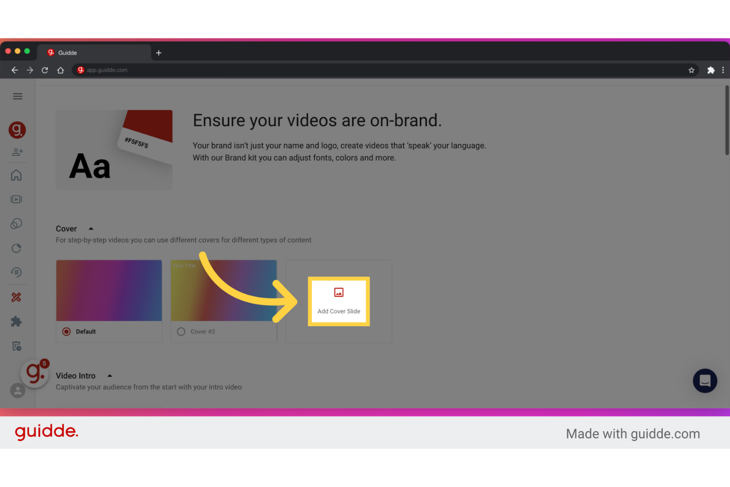The width and height of the screenshot is (730, 487).
Task: Bookmark the page with star icon
Action: tap(692, 70)
